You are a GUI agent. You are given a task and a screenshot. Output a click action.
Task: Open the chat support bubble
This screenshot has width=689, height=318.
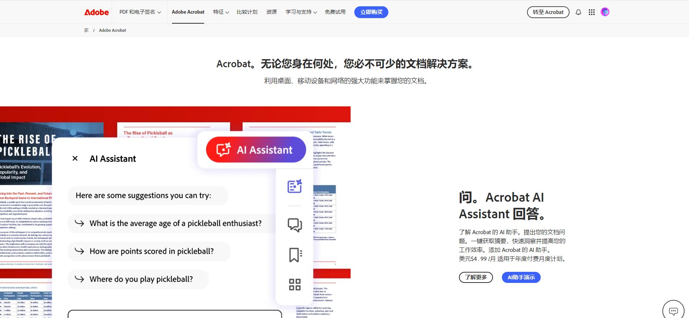(673, 311)
